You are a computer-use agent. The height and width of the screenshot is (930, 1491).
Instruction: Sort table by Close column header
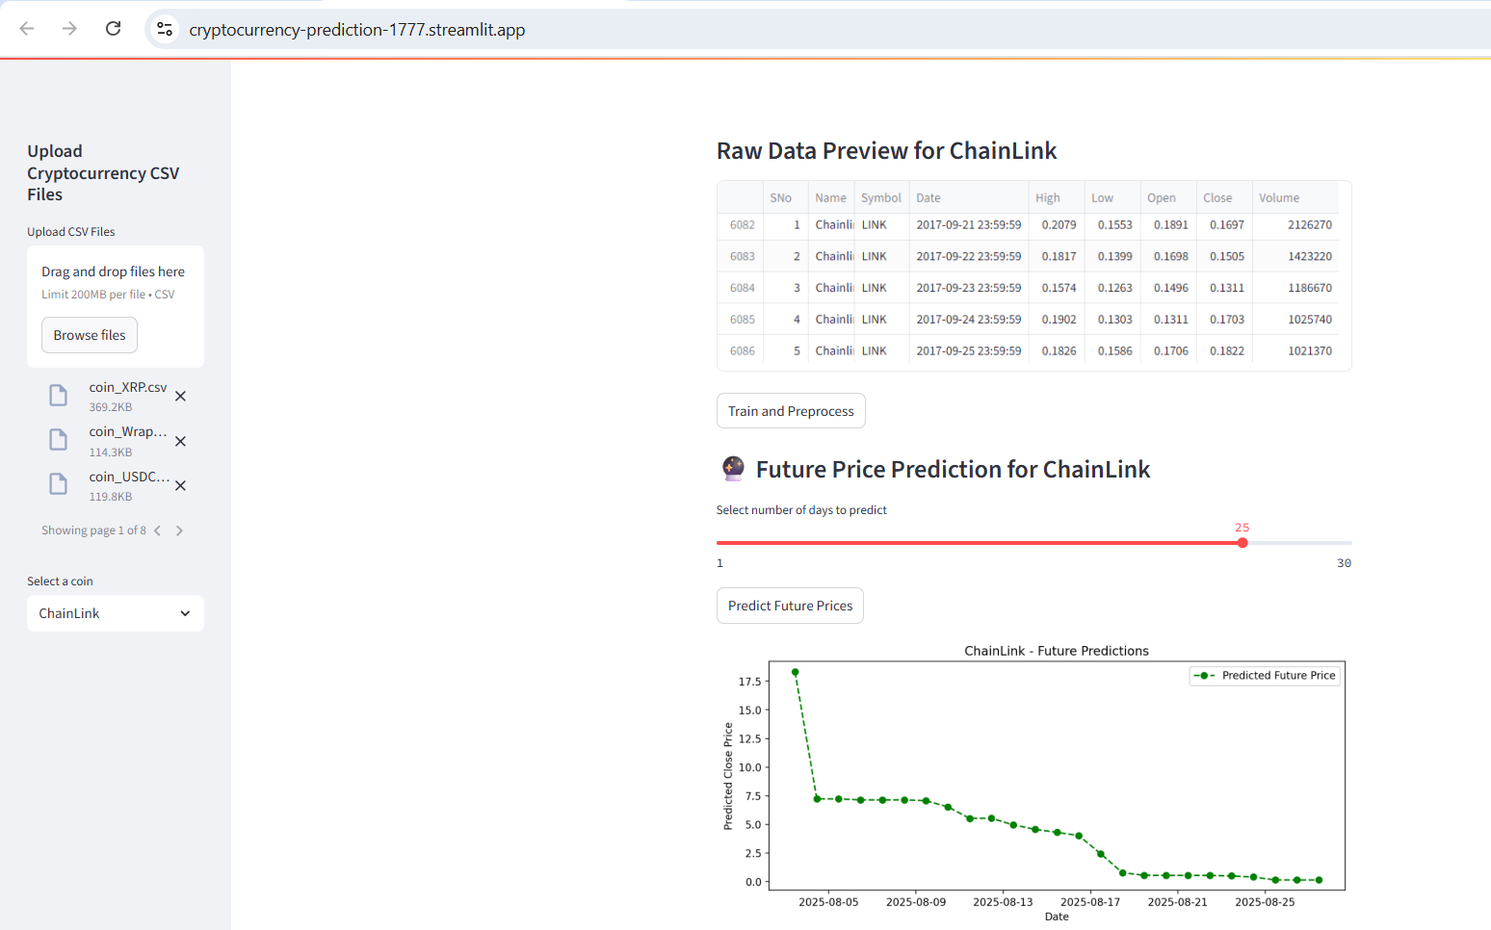click(1224, 197)
